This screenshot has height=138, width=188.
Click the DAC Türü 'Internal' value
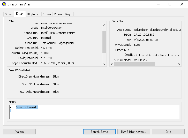click(x=46, y=38)
